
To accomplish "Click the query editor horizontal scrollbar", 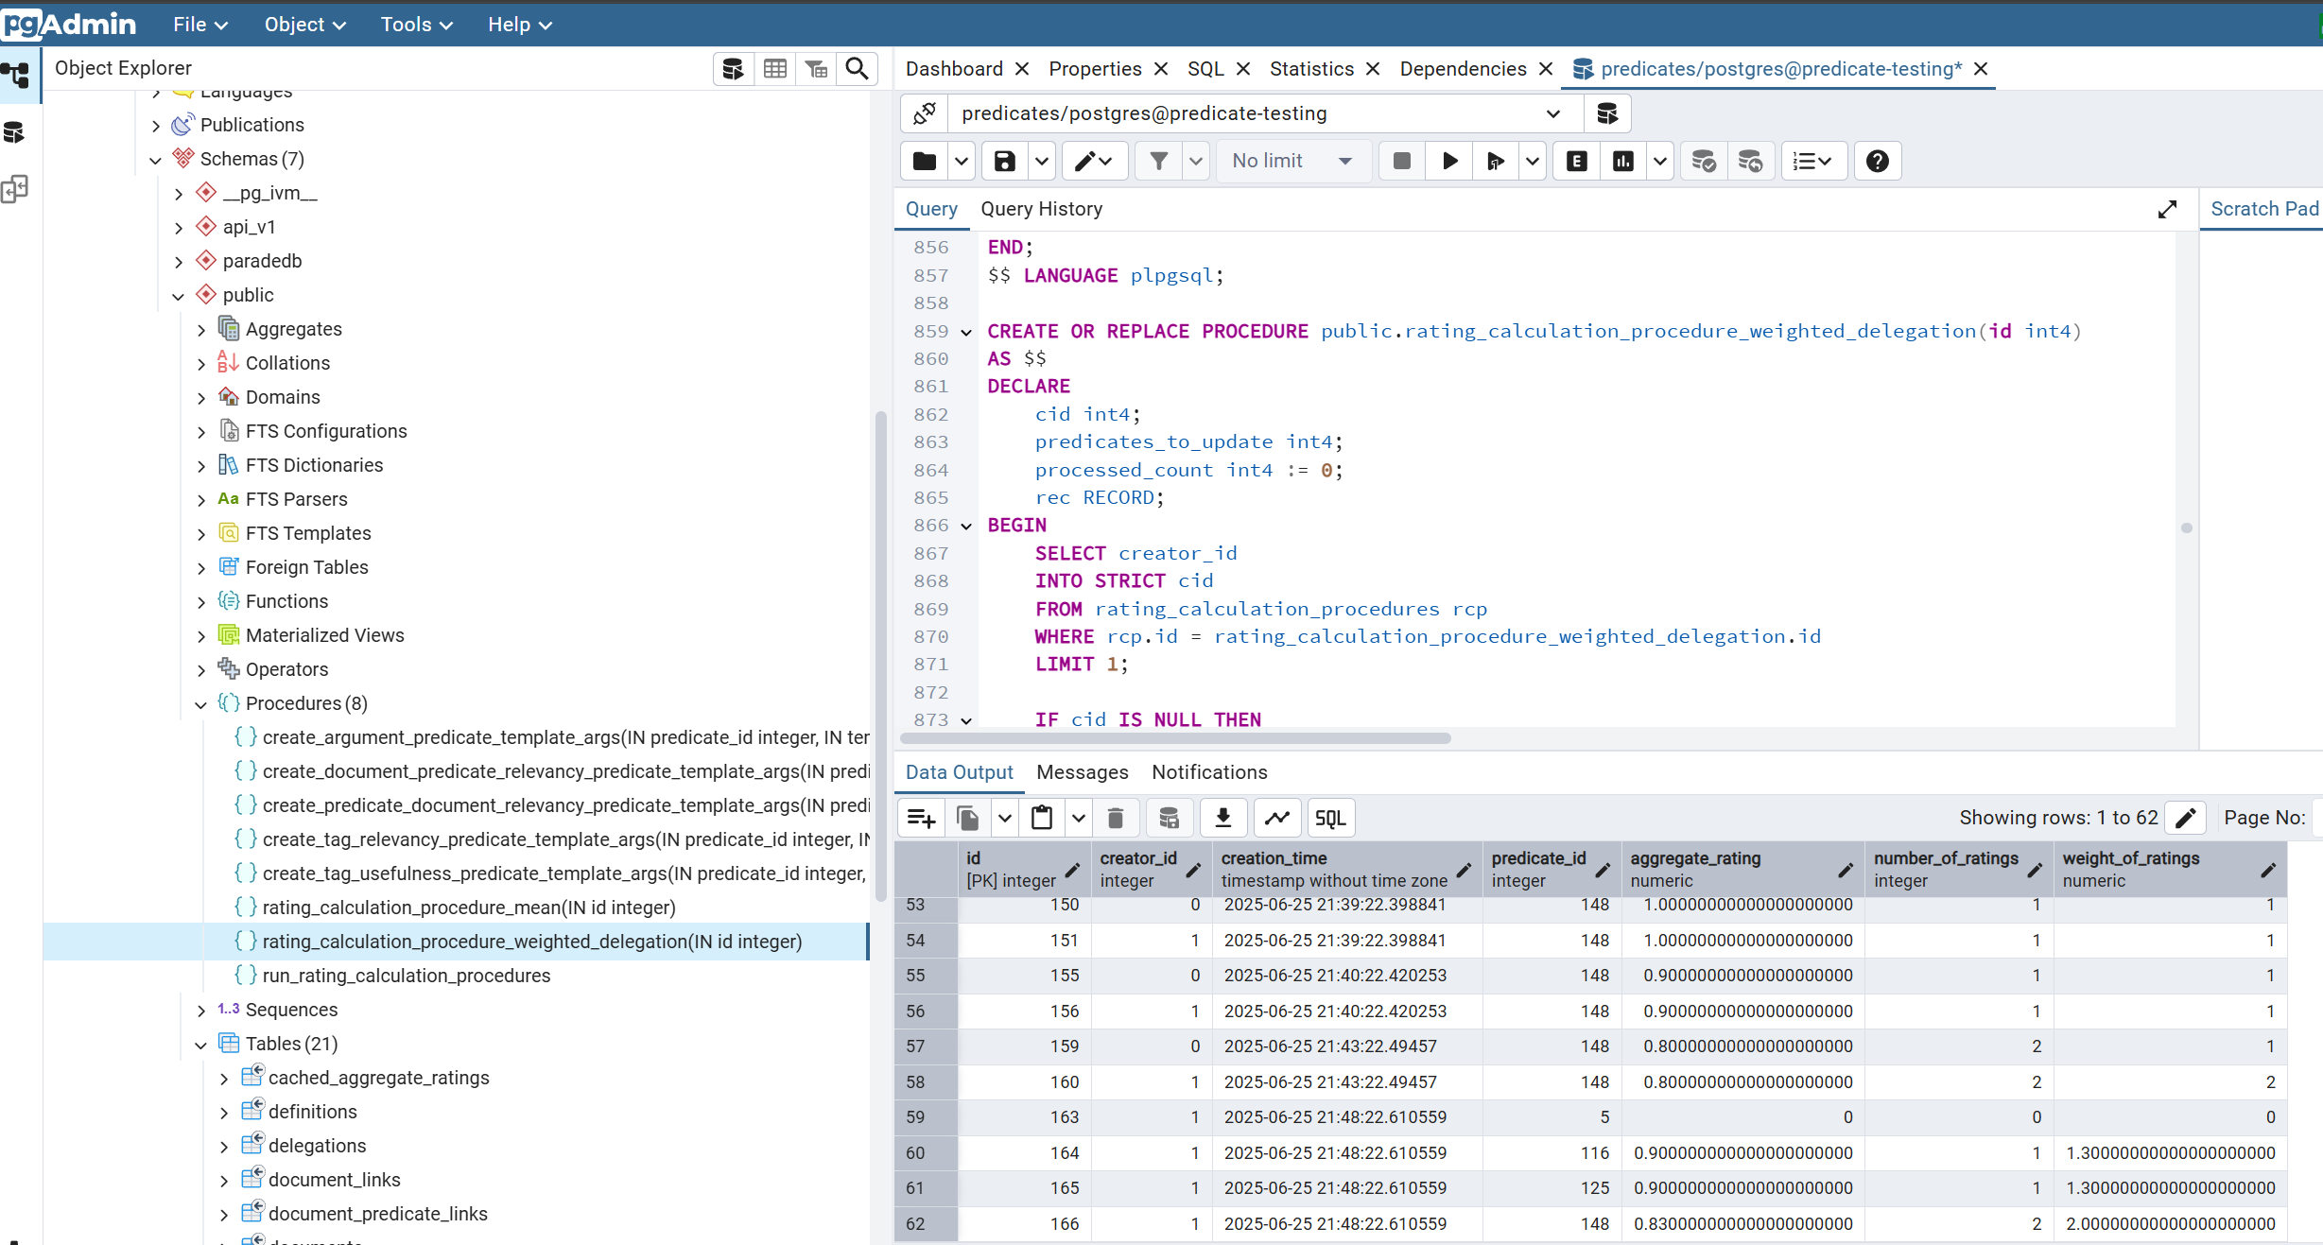I will pyautogui.click(x=1175, y=738).
